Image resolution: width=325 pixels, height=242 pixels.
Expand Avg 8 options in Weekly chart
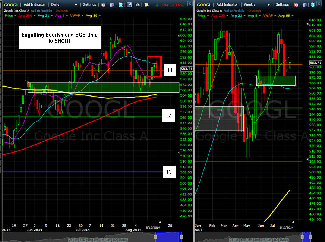tap(260, 16)
